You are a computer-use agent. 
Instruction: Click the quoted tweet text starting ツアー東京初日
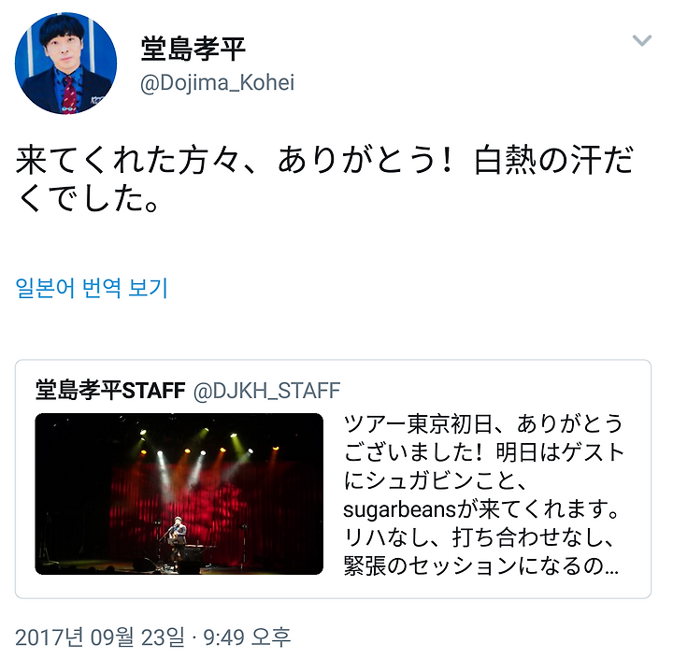click(483, 494)
